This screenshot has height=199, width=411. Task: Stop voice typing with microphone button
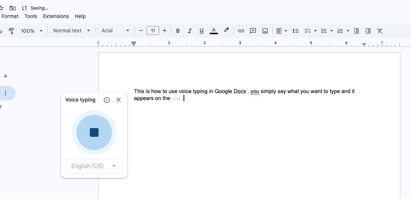click(x=94, y=132)
